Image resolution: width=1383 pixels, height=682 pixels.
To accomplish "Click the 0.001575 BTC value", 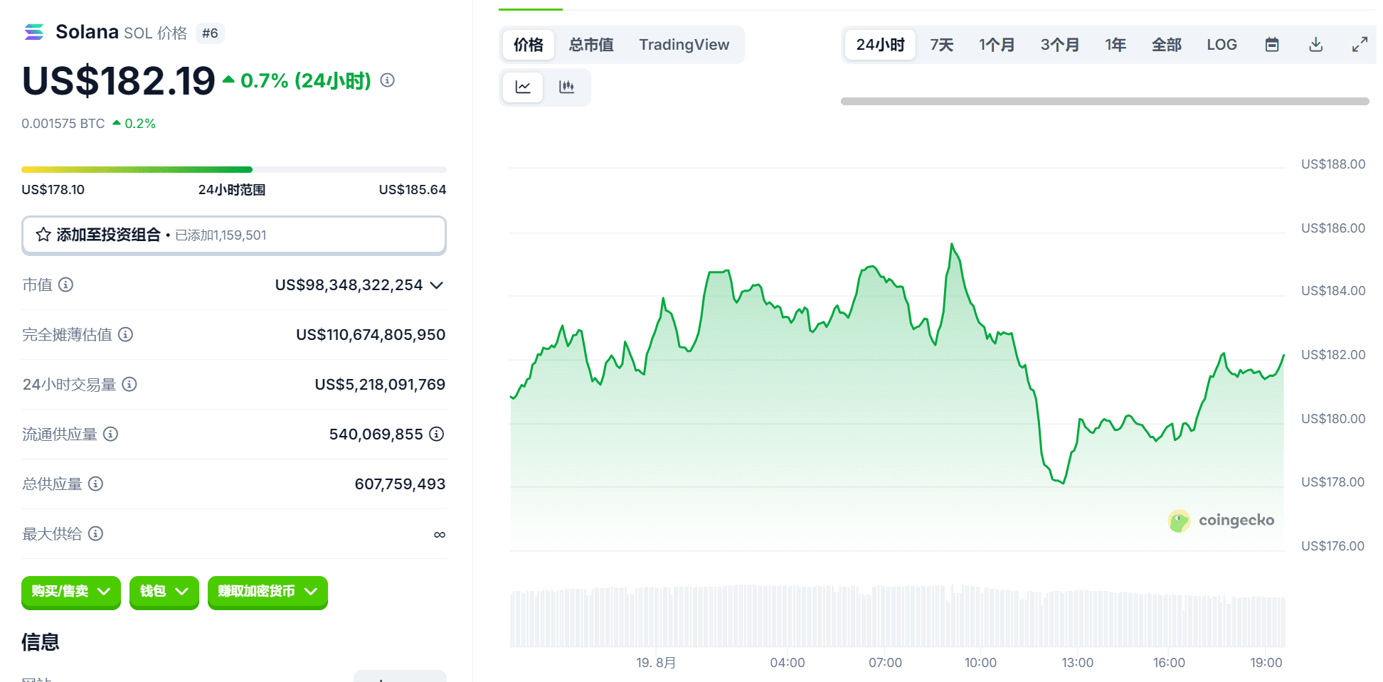I will click(63, 124).
